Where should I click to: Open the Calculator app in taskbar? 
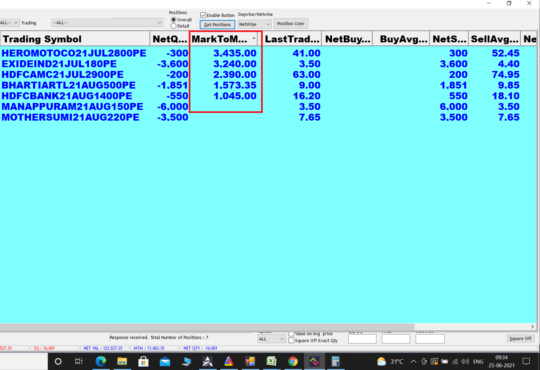click(x=335, y=361)
